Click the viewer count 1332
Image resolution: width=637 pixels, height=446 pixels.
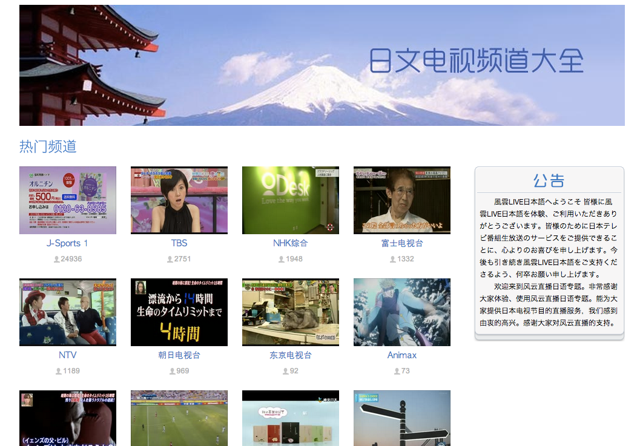point(406,259)
